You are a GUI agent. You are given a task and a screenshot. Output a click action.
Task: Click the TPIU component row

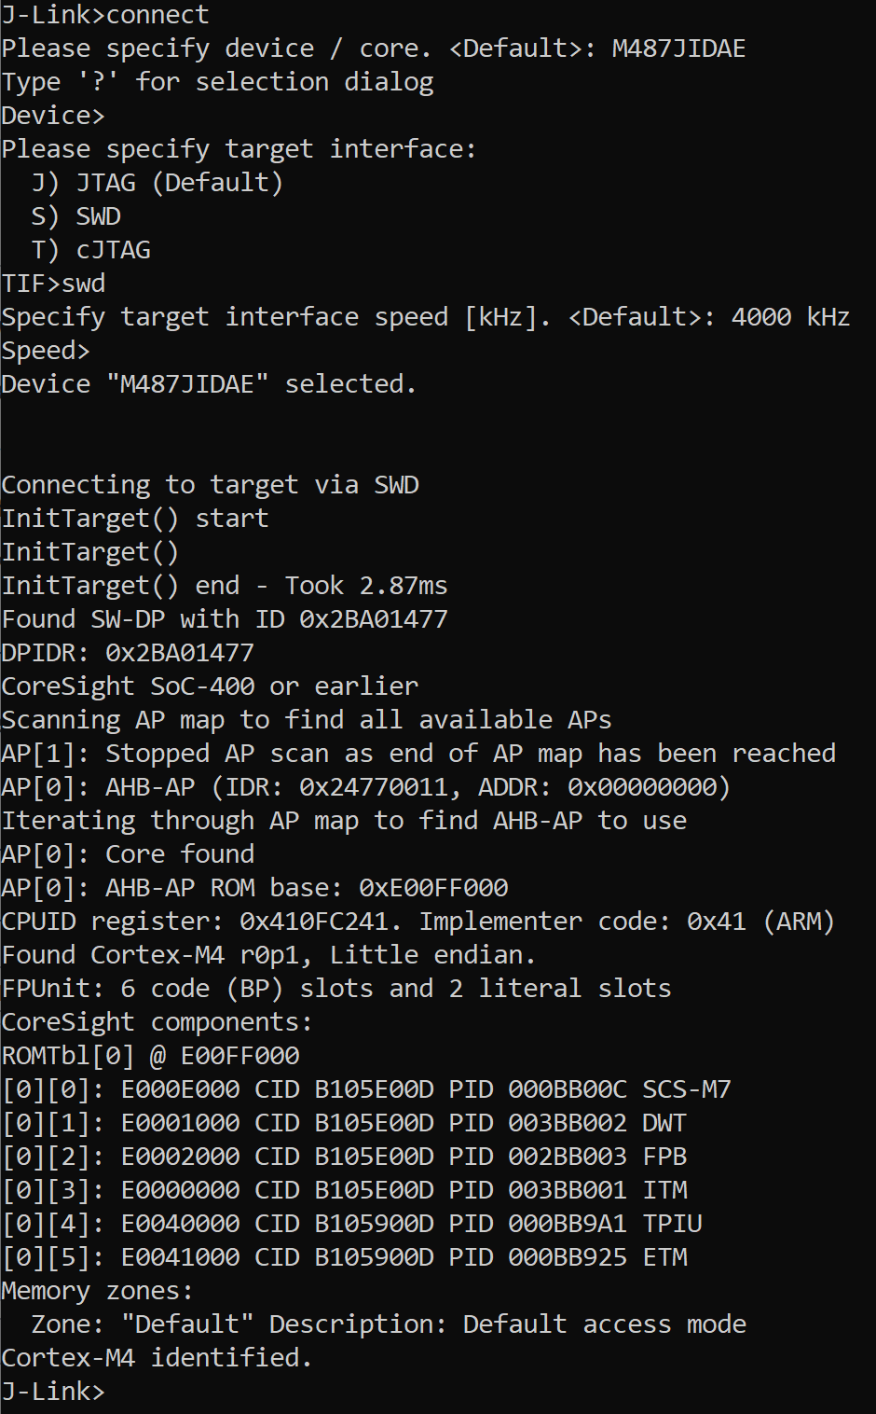[351, 1224]
